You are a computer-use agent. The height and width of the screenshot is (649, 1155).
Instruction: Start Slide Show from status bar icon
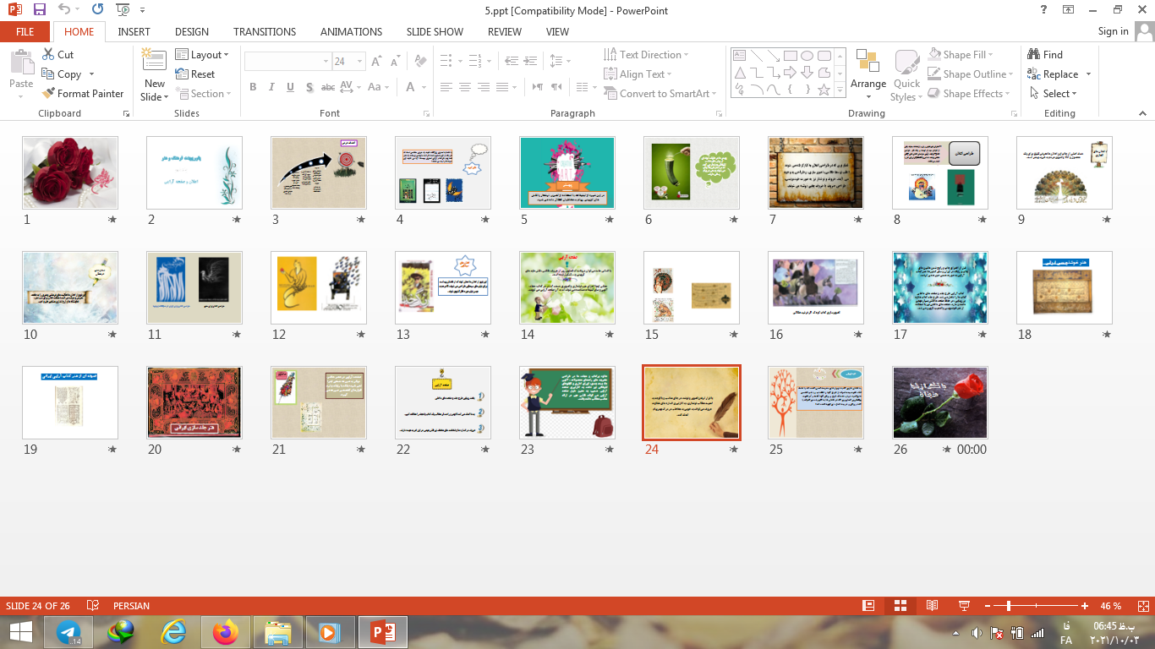click(x=963, y=606)
